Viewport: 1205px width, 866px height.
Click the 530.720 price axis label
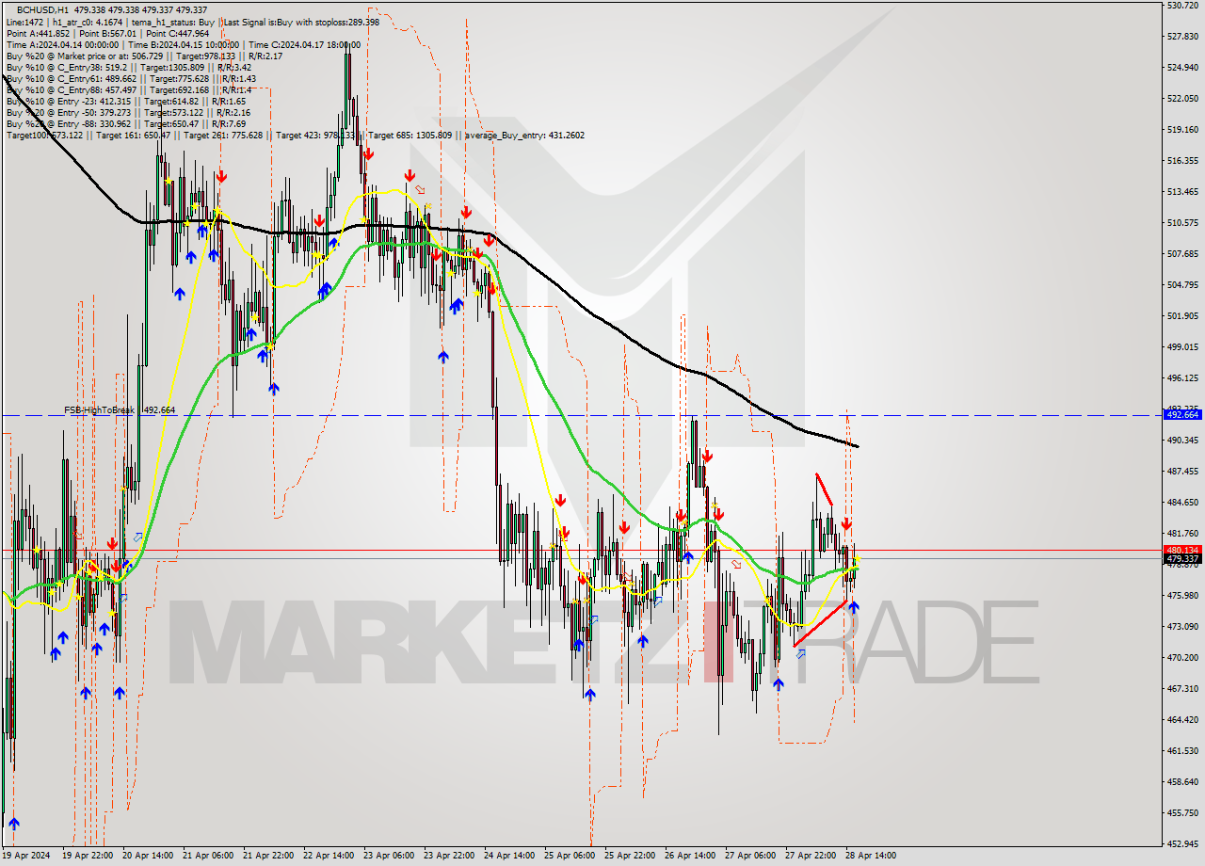(1182, 6)
